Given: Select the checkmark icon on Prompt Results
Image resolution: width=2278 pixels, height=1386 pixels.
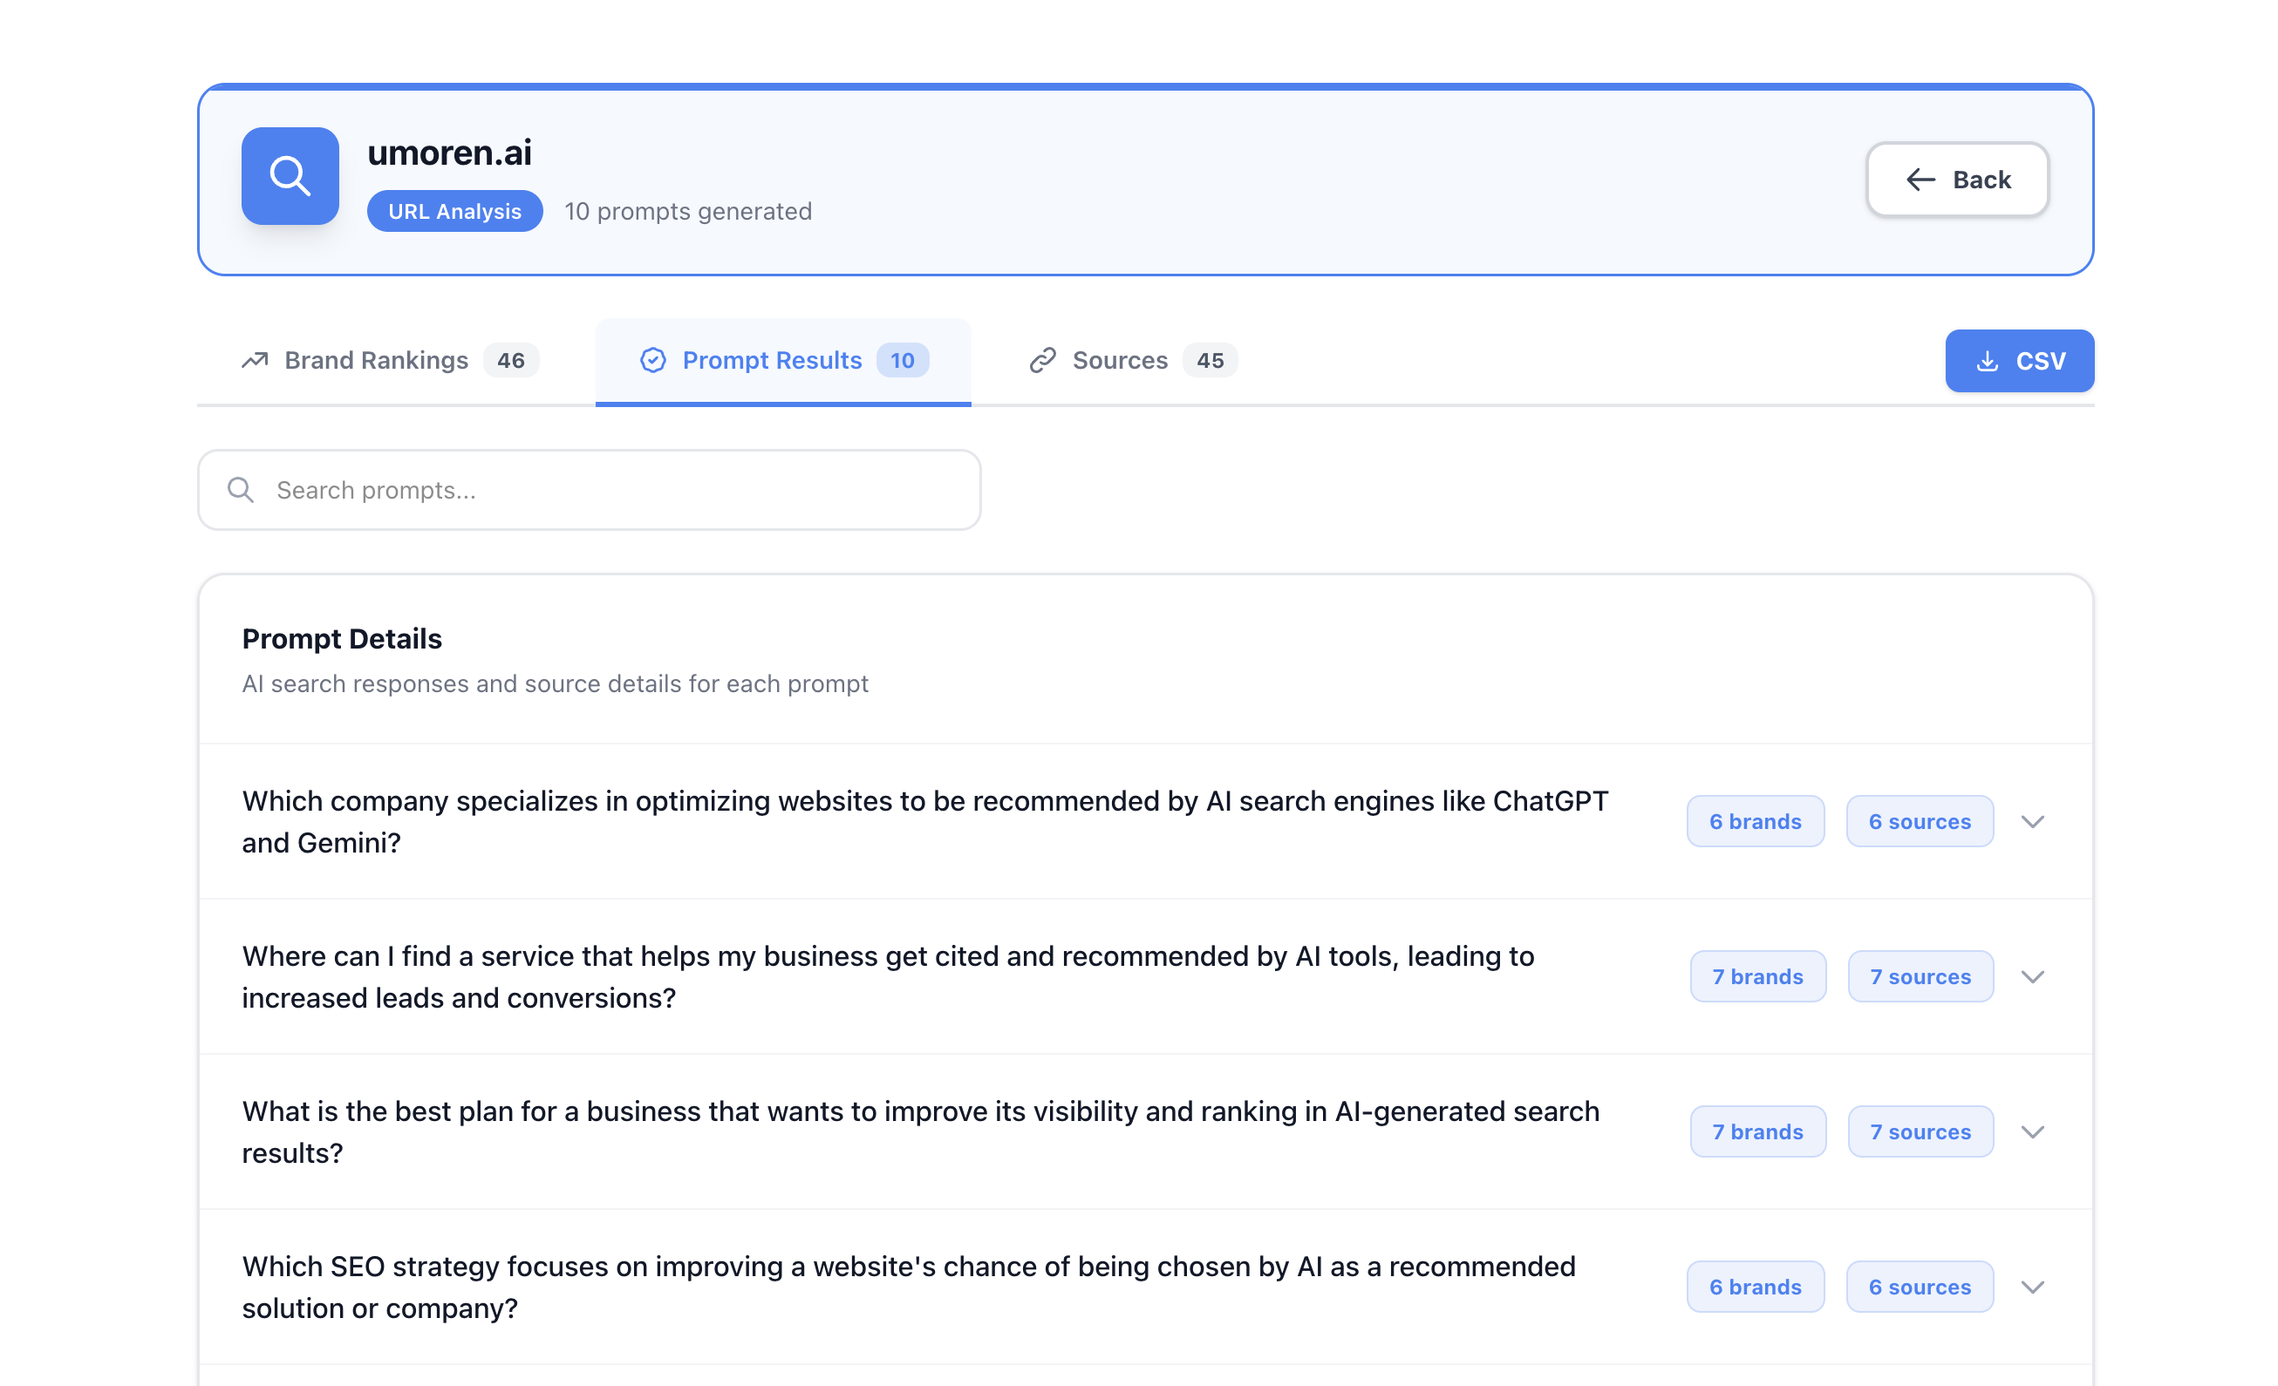Looking at the screenshot, I should coord(653,360).
